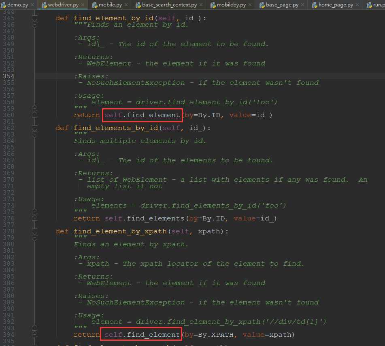
Task: Collapse the docstring fold at line 346
Action: tap(35, 25)
